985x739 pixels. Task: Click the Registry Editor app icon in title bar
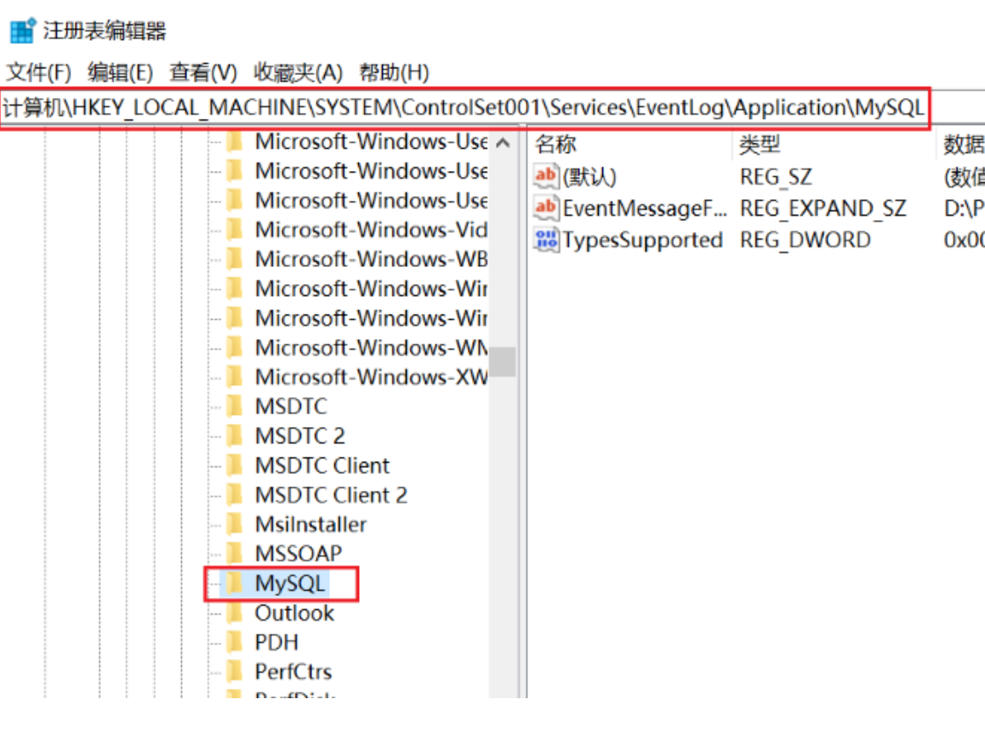pos(22,31)
